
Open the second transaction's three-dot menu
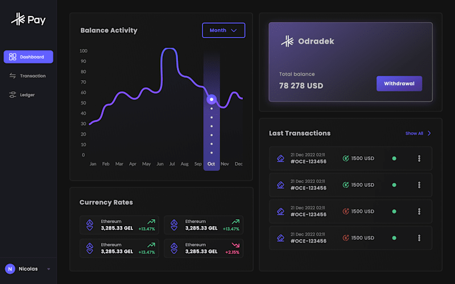pyautogui.click(x=419, y=185)
